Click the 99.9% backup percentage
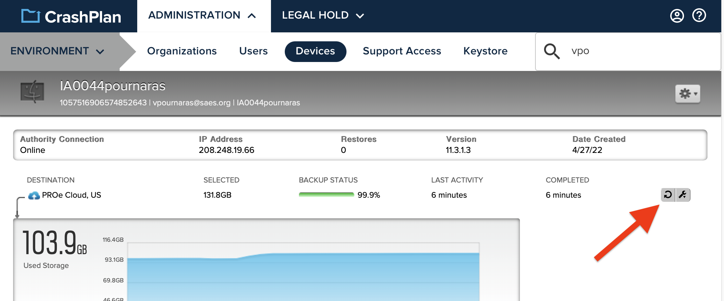Viewport: 724px width, 301px height. (x=369, y=195)
